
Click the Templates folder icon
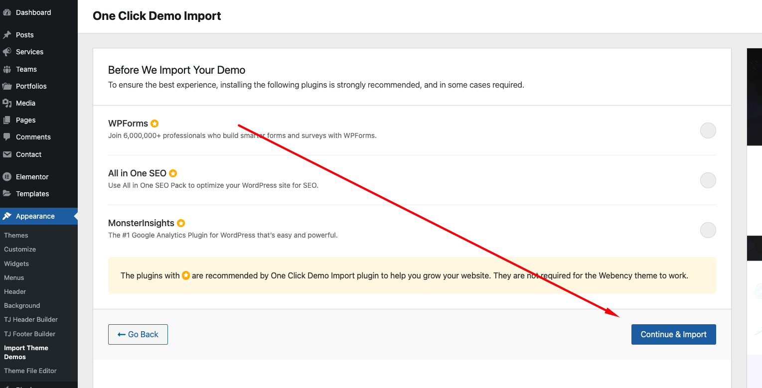pyautogui.click(x=7, y=194)
